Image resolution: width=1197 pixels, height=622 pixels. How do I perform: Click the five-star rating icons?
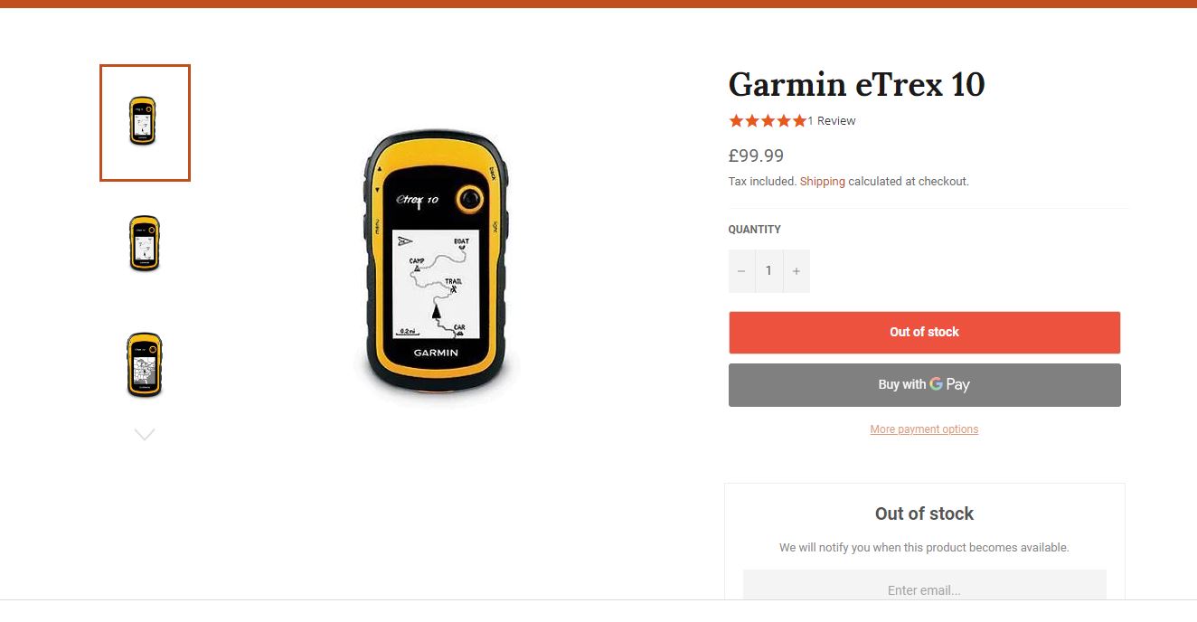pyautogui.click(x=768, y=121)
